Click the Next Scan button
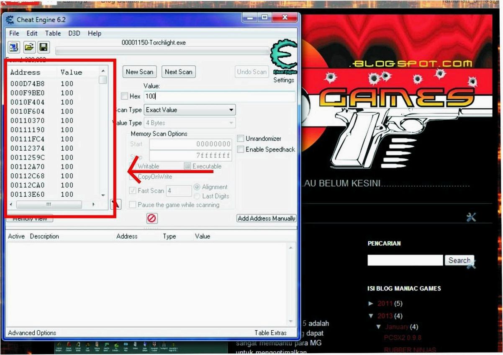The width and height of the screenshot is (503, 355). click(179, 72)
